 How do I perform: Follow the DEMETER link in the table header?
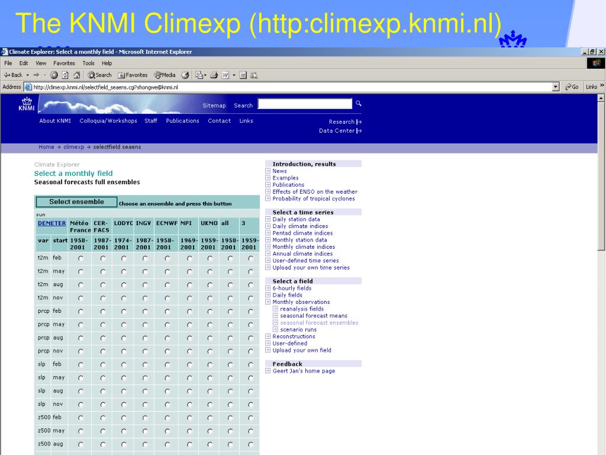pos(52,223)
